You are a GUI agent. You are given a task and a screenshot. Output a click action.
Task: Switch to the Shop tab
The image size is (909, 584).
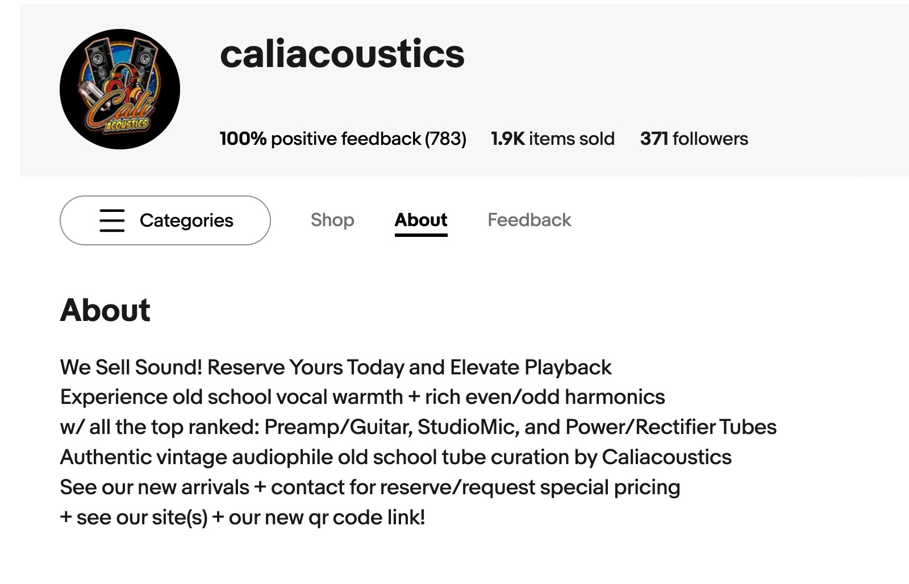(332, 220)
